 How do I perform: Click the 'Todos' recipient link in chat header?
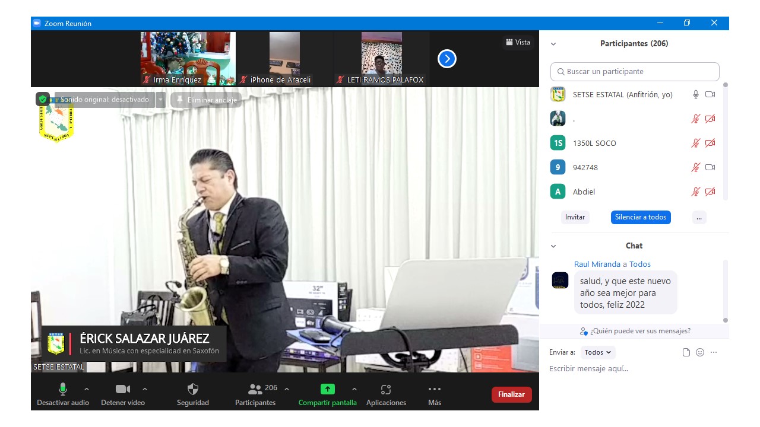pyautogui.click(x=640, y=264)
